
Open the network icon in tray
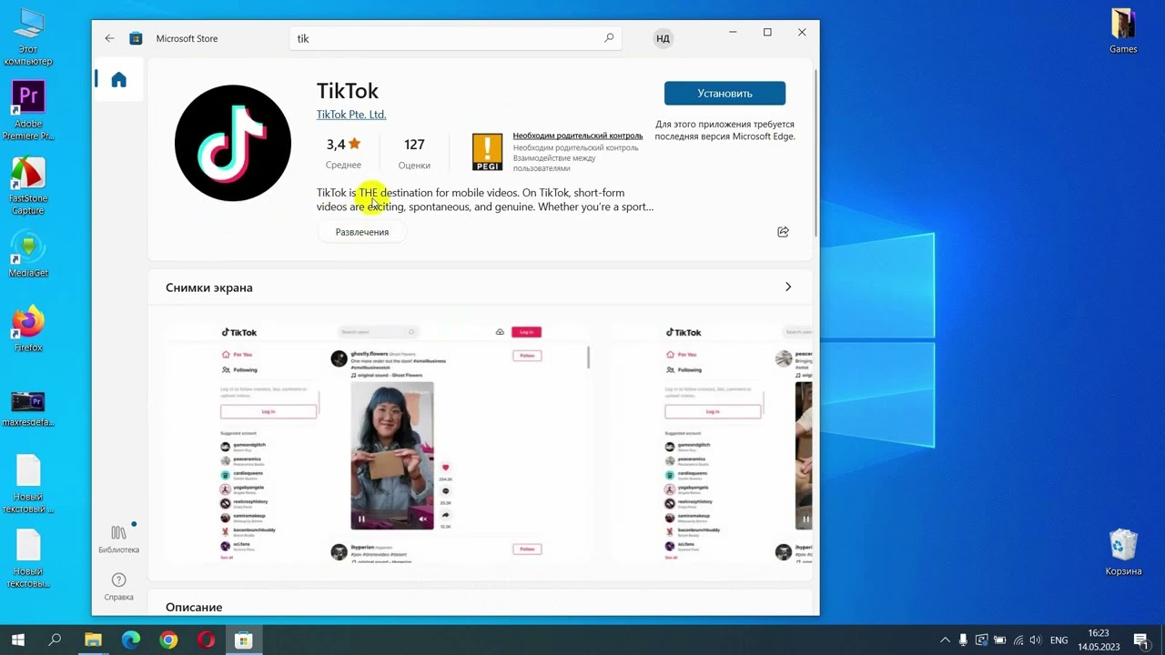(x=1018, y=640)
